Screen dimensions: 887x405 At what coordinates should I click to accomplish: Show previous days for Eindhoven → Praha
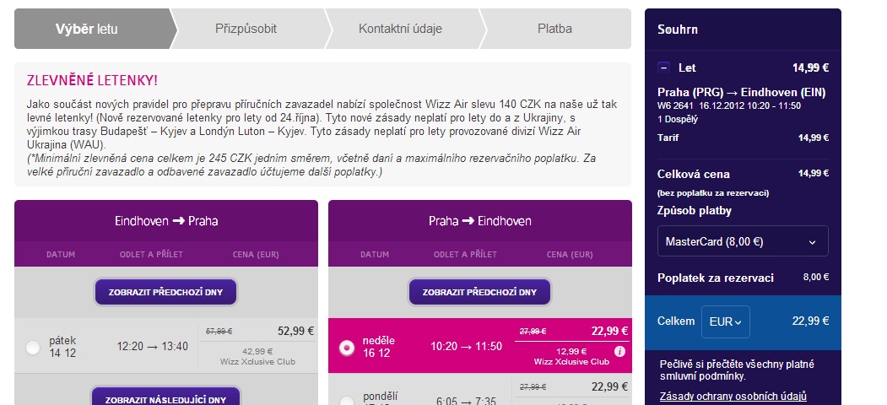coord(165,292)
